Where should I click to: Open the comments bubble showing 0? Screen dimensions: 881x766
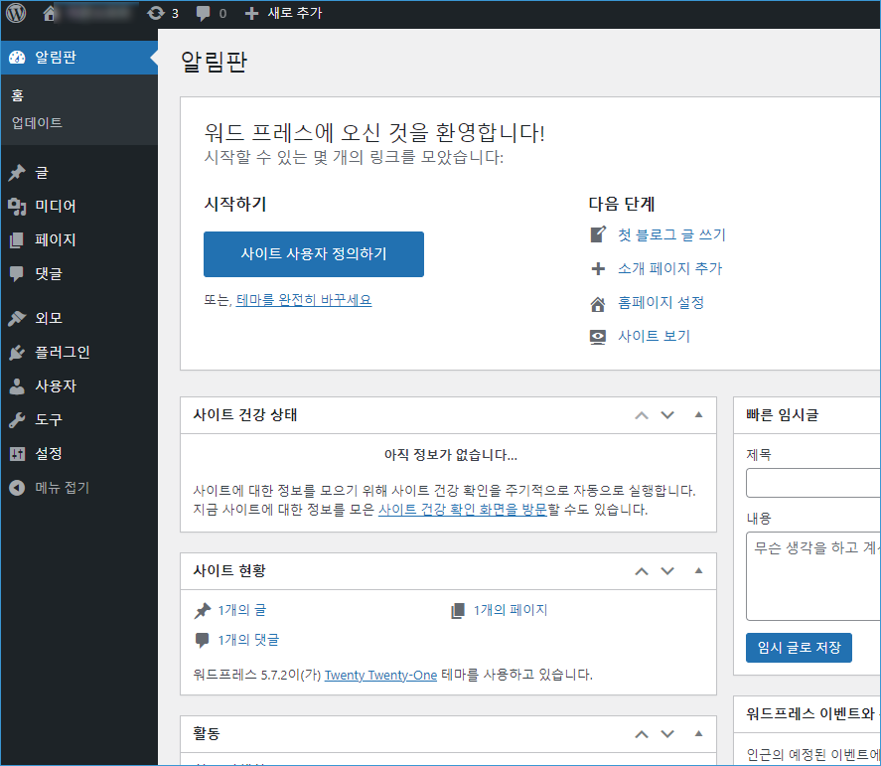point(212,13)
